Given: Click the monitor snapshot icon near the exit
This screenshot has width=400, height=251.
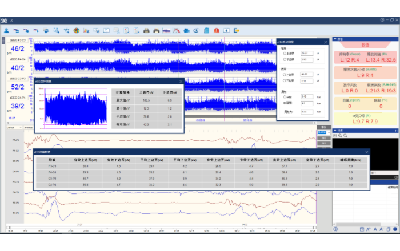Looking at the screenshot, I should 226,31.
